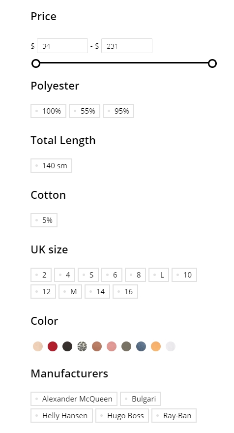Filter by 95% Polyester
This screenshot has height=433, width=234.
click(118, 111)
